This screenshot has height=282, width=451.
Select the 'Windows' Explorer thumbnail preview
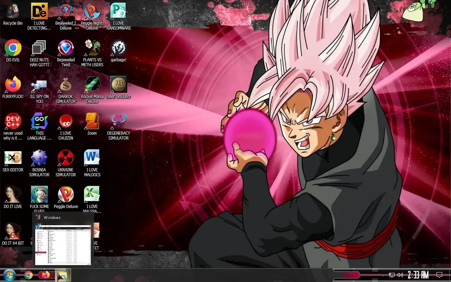63,240
